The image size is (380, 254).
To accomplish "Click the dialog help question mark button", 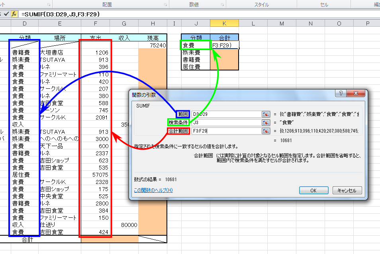I will coord(341,93).
